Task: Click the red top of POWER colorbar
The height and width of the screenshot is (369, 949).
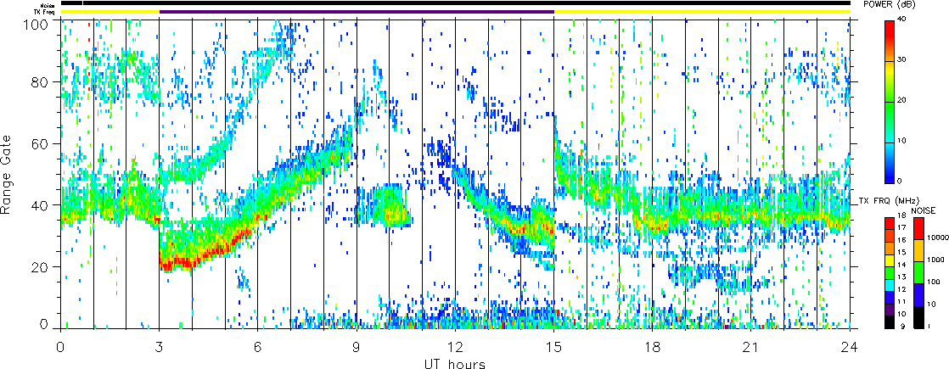Action: click(890, 27)
